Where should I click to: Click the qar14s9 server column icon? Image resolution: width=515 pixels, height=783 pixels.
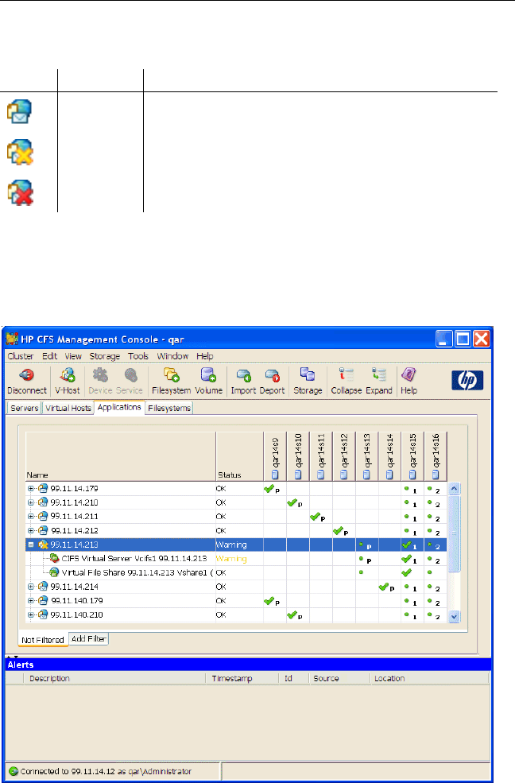pos(275,475)
